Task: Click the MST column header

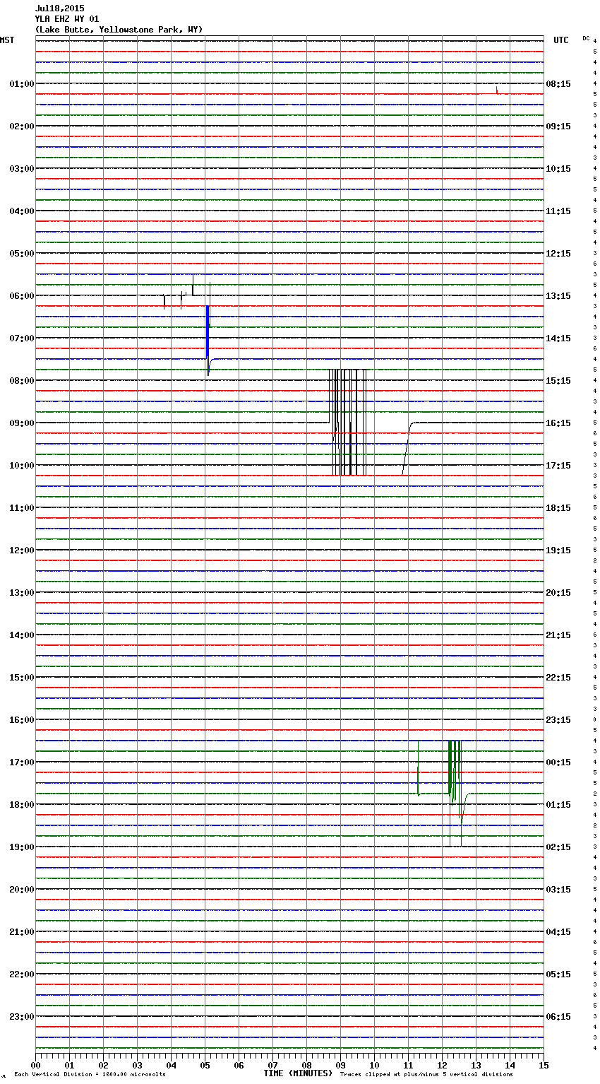Action: pos(7,40)
